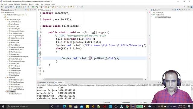Collapse the (default package) node
Screen dimensions: 193x109
(5, 19)
